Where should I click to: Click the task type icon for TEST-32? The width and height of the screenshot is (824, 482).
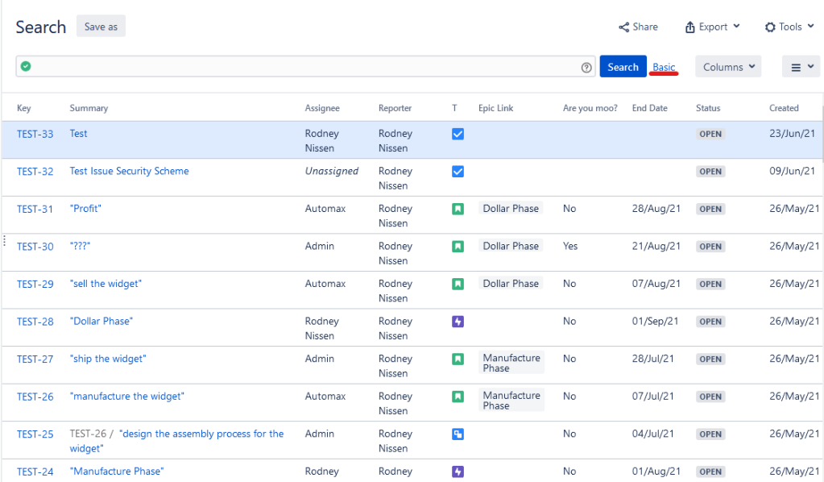458,172
